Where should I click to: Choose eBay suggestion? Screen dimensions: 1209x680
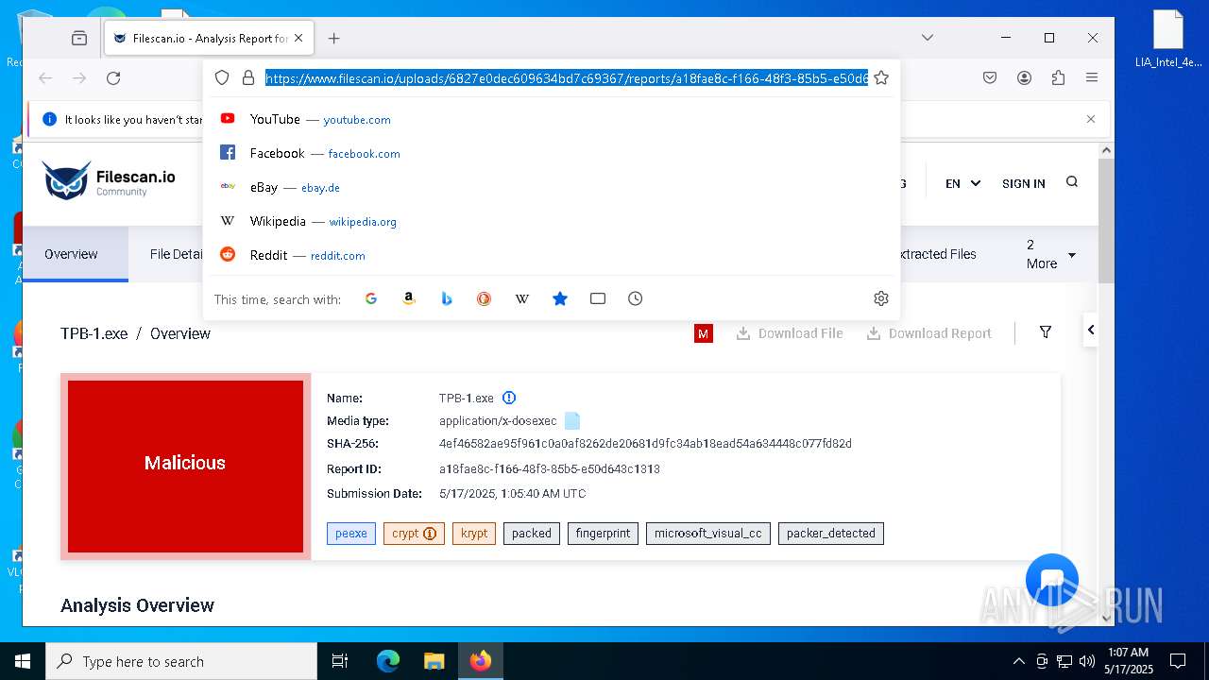coord(552,187)
